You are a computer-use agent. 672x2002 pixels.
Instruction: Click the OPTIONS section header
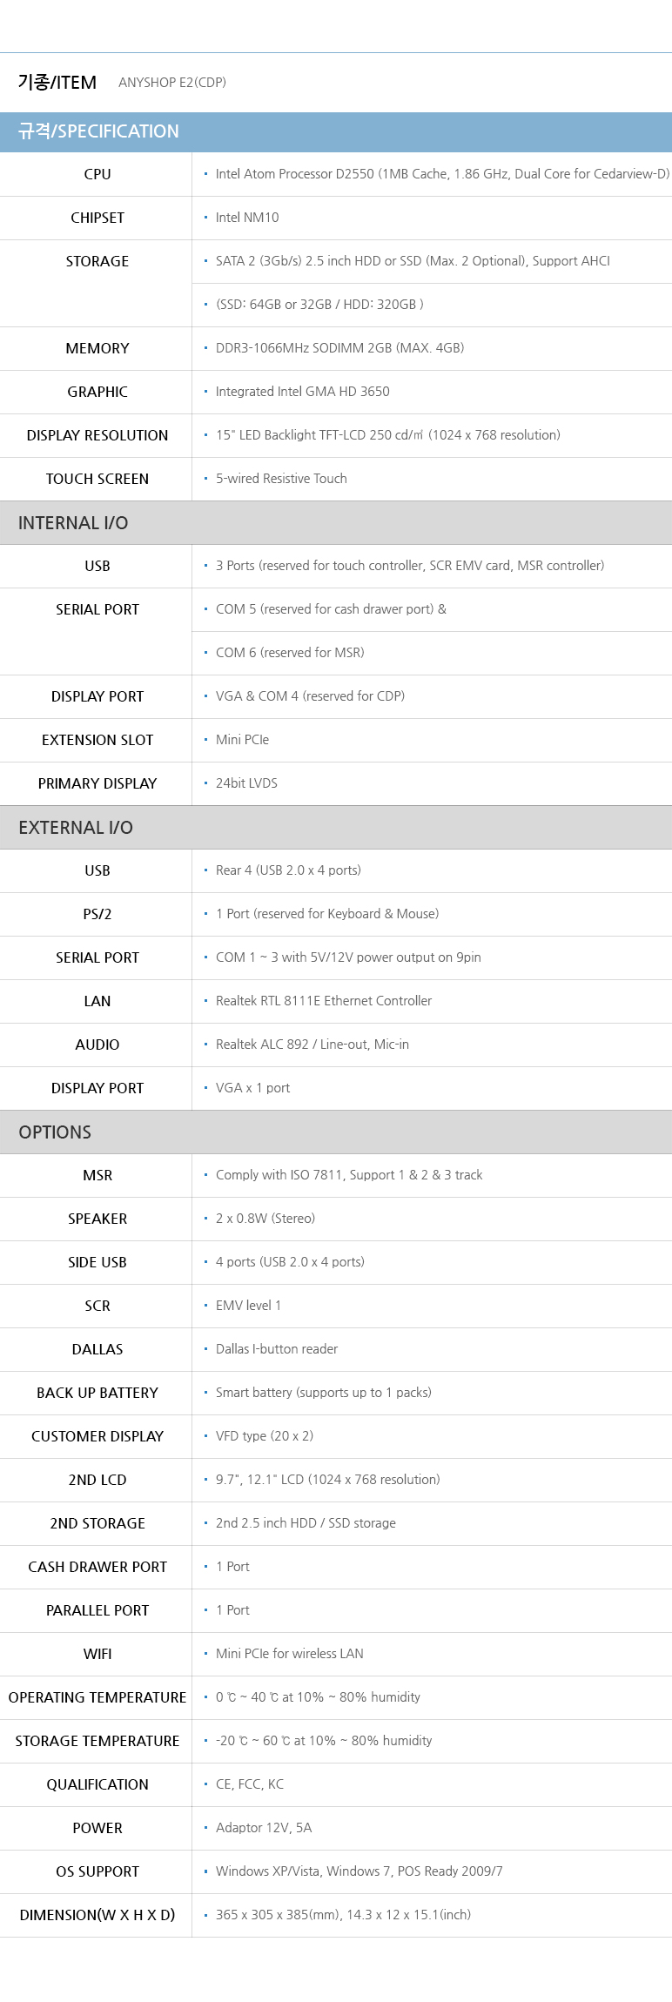(55, 1132)
